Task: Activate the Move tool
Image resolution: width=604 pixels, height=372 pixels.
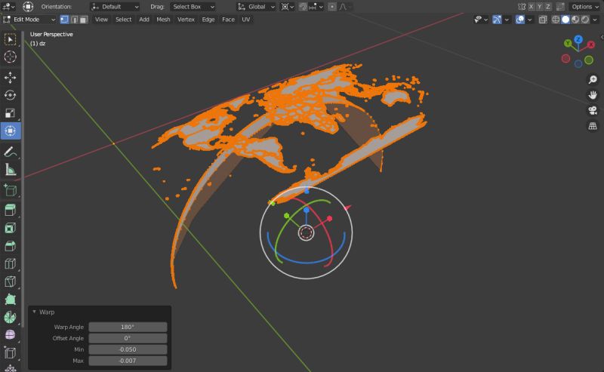Action: coord(10,78)
